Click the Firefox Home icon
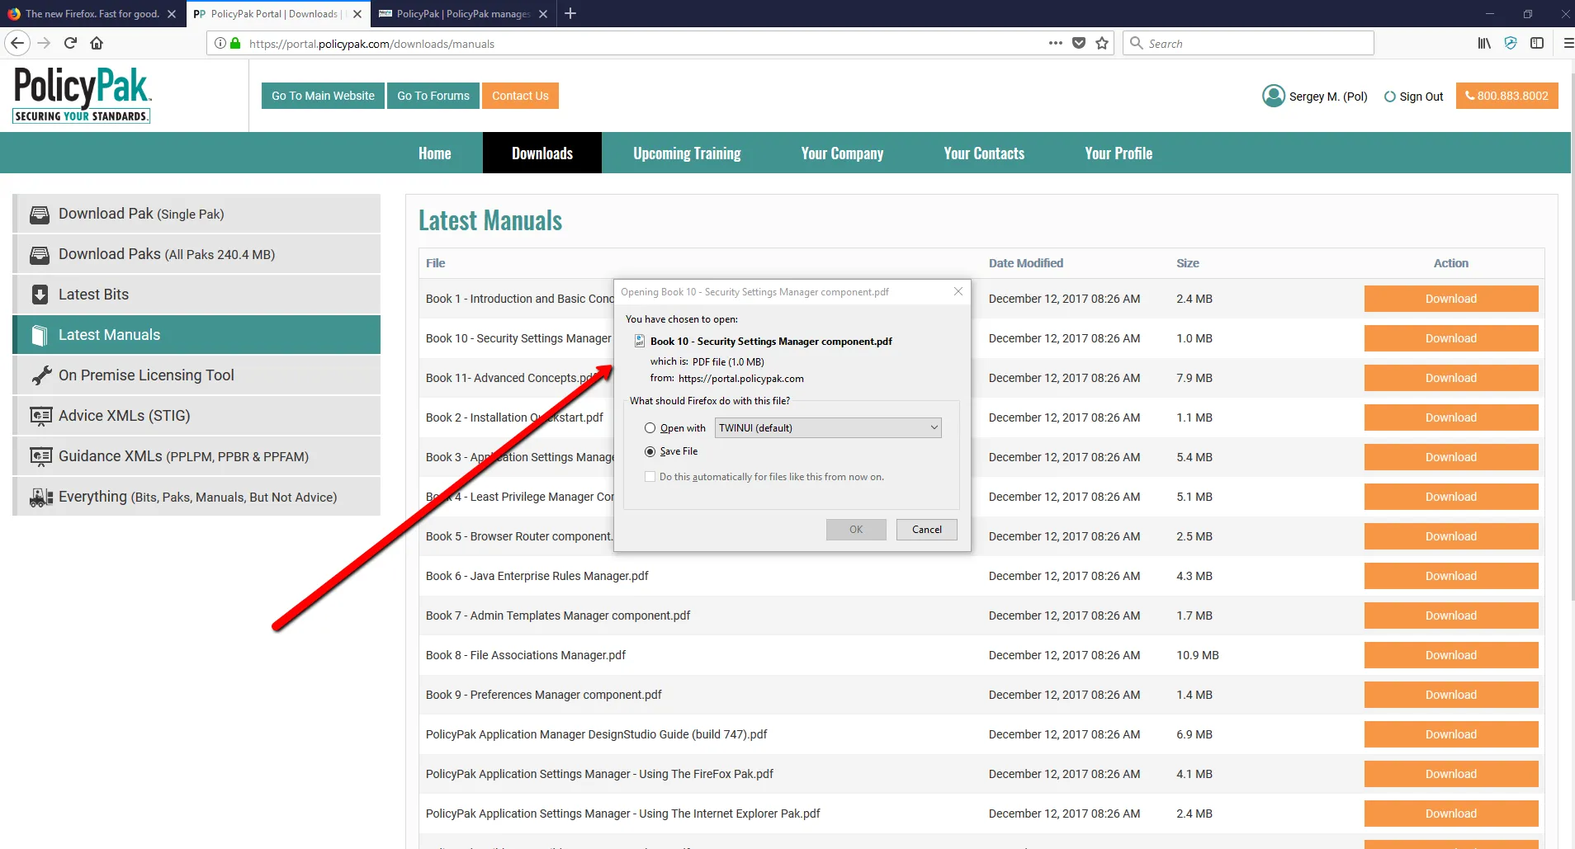This screenshot has width=1575, height=849. (97, 43)
